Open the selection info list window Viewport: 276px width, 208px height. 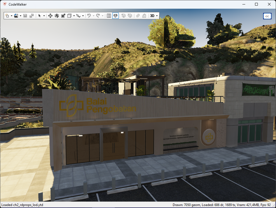(x=109, y=16)
